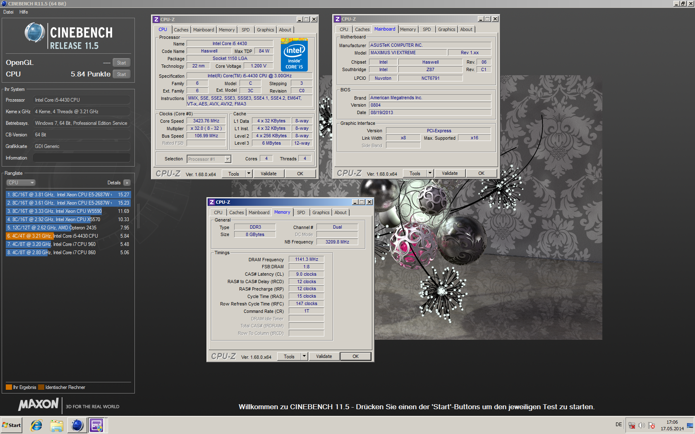This screenshot has height=434, width=695.
Task: Select DRAM Frequency value 1141.3 MHz
Action: pos(307,259)
